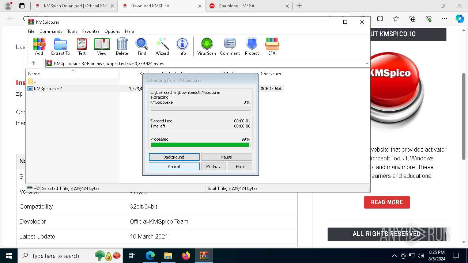
Task: Open the Commands menu
Action: tap(51, 31)
